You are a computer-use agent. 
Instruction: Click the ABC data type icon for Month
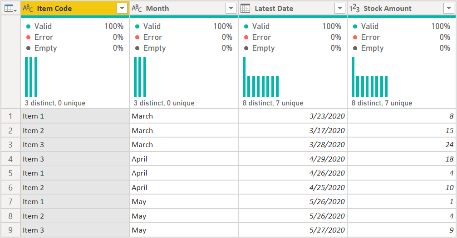click(137, 8)
